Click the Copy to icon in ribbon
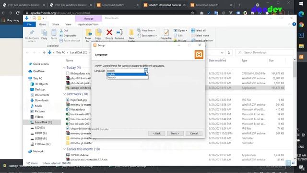Screen dimensions: 307x173 coord(98,33)
